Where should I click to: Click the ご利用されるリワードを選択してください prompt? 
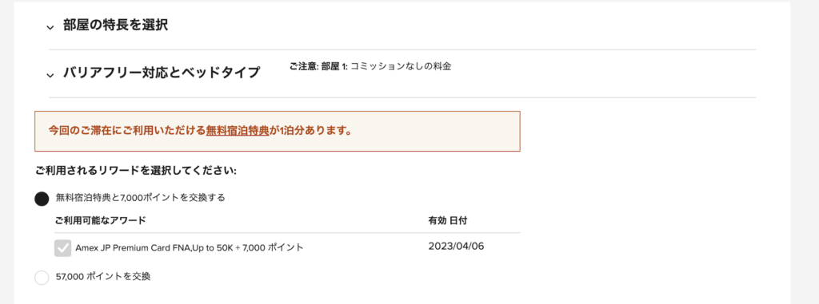(x=136, y=171)
